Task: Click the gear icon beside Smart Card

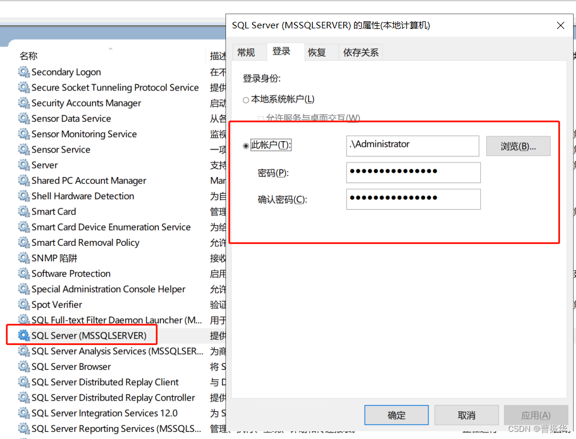Action: coord(24,212)
